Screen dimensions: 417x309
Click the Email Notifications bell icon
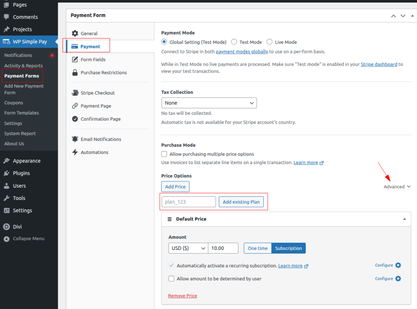75,139
